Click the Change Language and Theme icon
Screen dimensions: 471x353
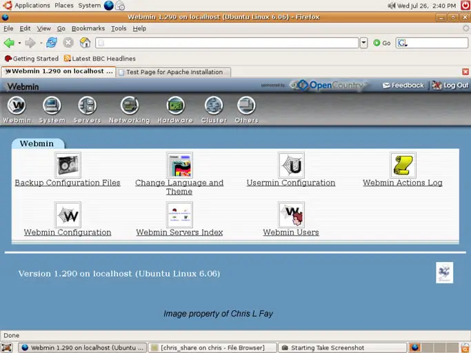[179, 165]
